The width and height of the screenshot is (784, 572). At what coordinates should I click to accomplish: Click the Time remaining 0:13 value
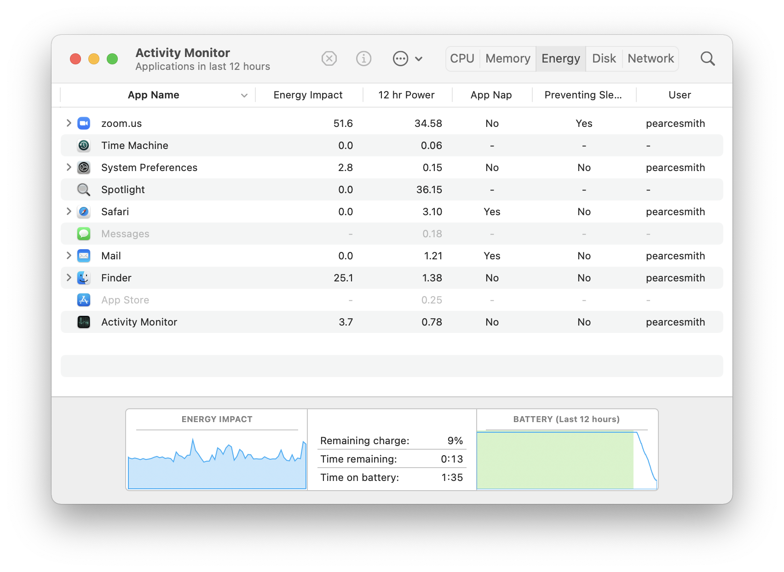(452, 459)
